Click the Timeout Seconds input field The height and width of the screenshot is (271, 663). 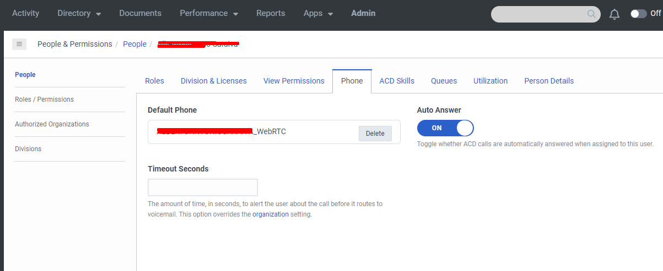203,187
